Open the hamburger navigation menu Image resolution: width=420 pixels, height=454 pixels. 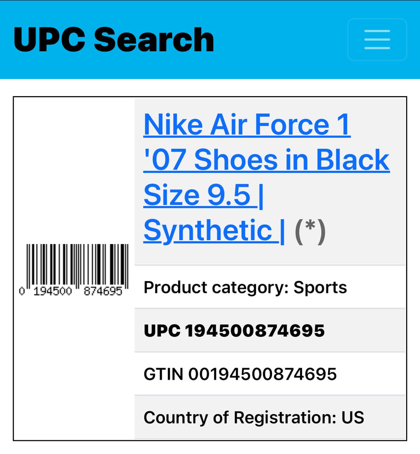point(377,40)
